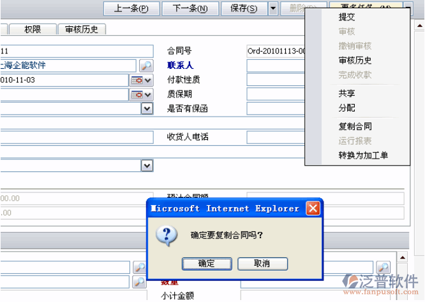Expand the arrow beside 保存(S)
Viewport: 425px width, 302px height.
click(x=273, y=8)
